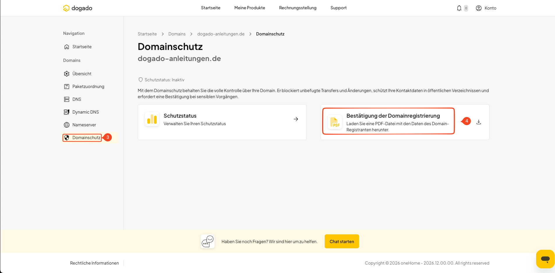Open the Schutzstatus card
This screenshot has width=555, height=273.
[x=222, y=122]
